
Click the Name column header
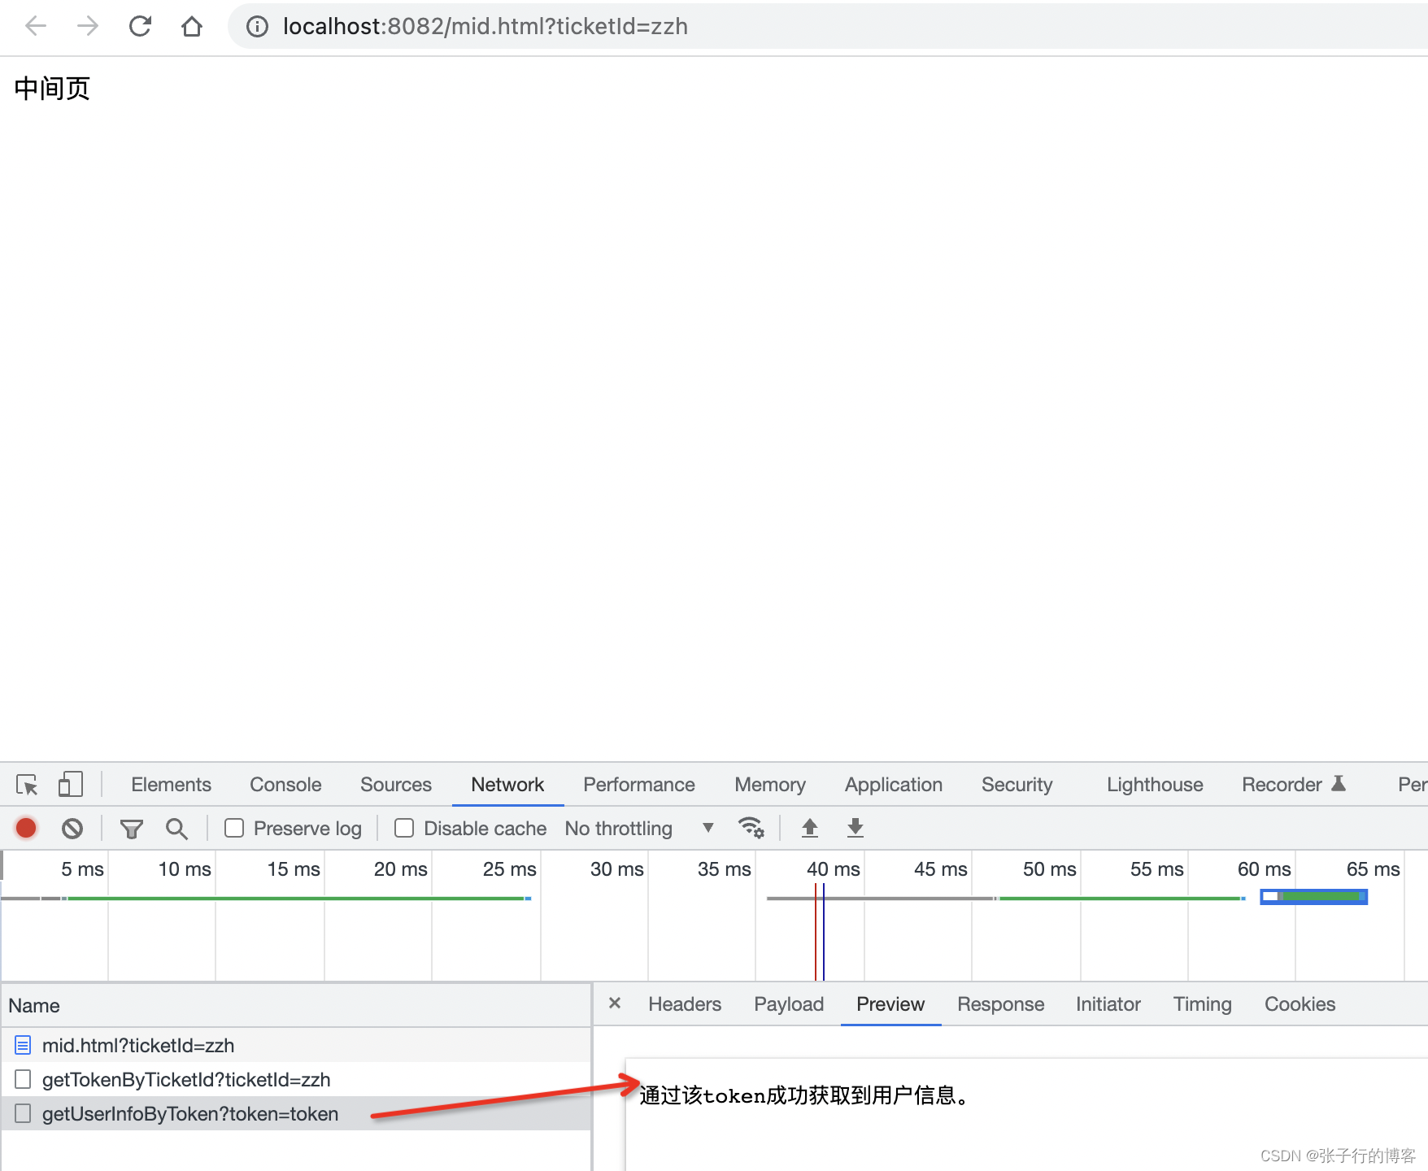click(x=296, y=1006)
